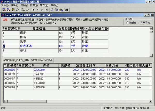Click the binoculars find icon
This screenshot has height=111, width=155.
(x=66, y=10)
